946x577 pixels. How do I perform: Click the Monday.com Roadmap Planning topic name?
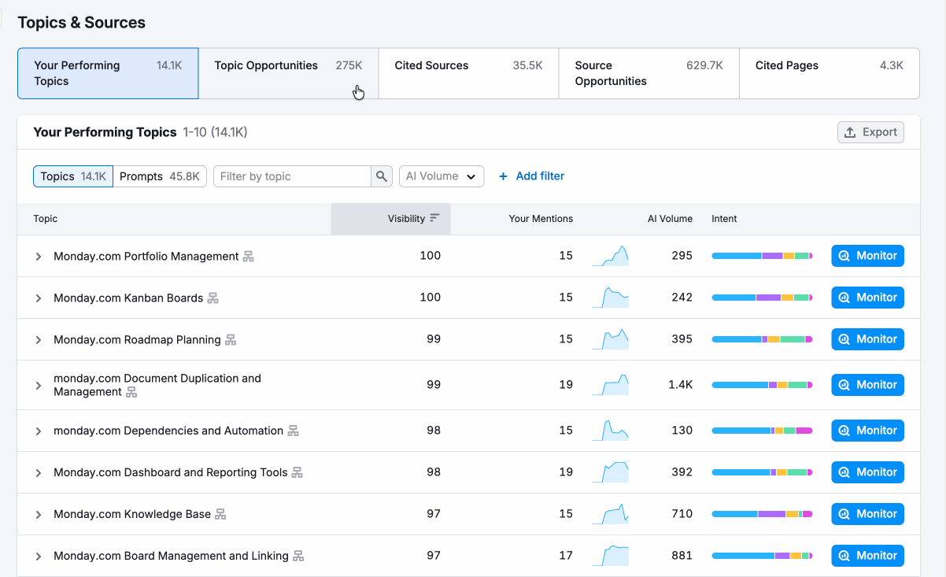coord(137,340)
